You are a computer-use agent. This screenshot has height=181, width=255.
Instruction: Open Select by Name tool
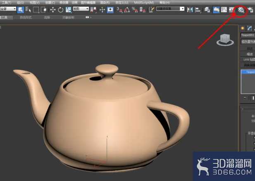28,10
